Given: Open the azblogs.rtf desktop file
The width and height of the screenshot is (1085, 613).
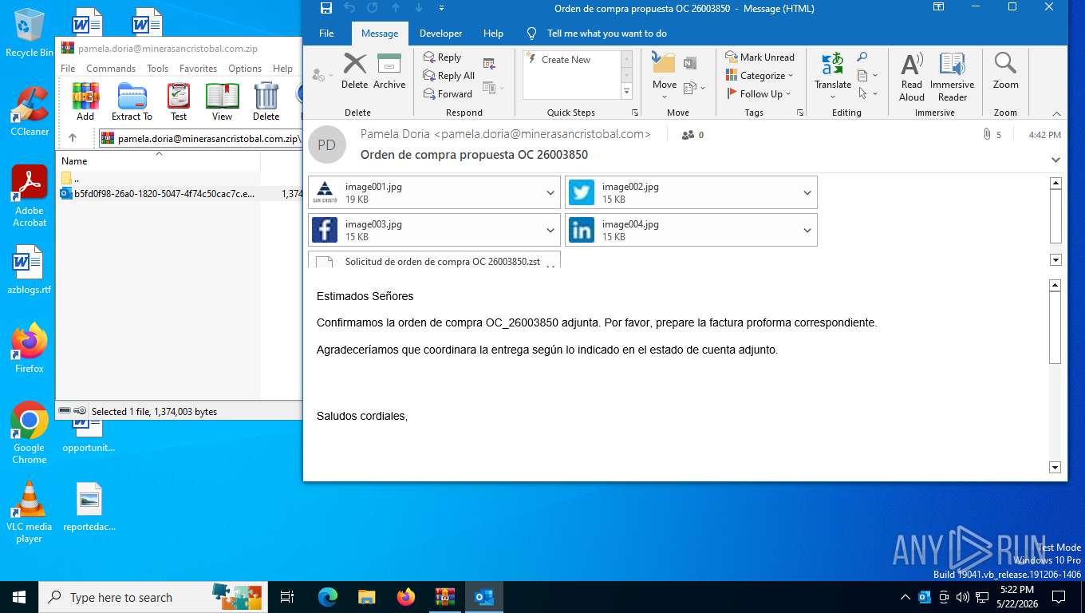Looking at the screenshot, I should pos(30,271).
